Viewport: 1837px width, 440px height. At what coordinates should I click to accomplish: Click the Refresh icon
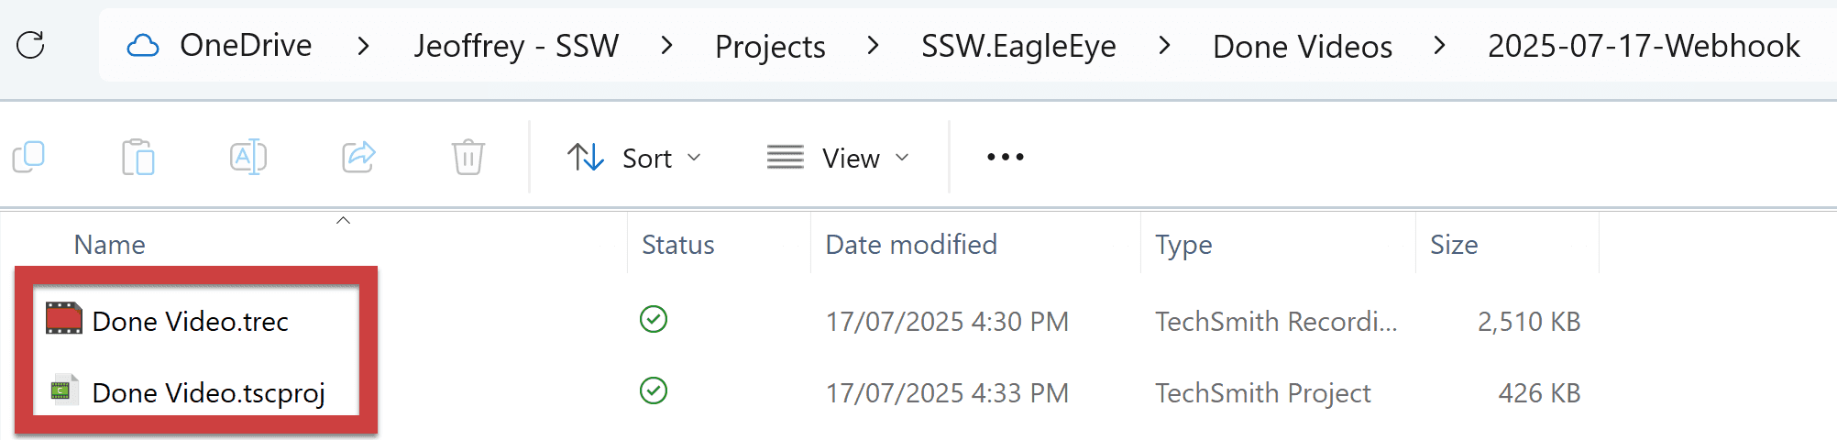coord(30,45)
